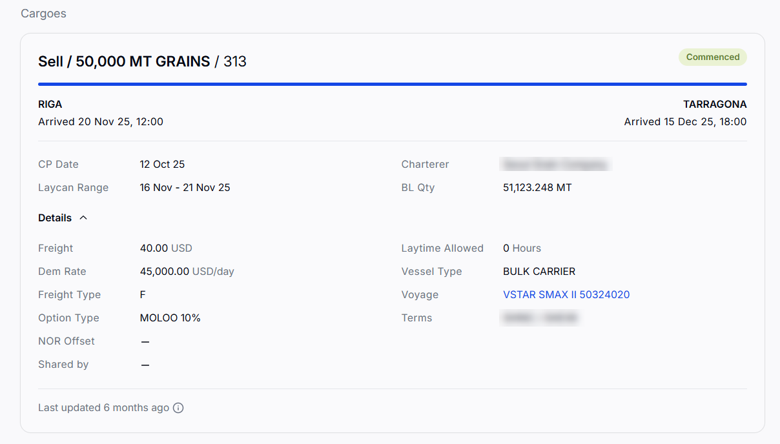Image resolution: width=780 pixels, height=444 pixels.
Task: Click Option Type value MOLOO 10%
Action: pyautogui.click(x=170, y=318)
